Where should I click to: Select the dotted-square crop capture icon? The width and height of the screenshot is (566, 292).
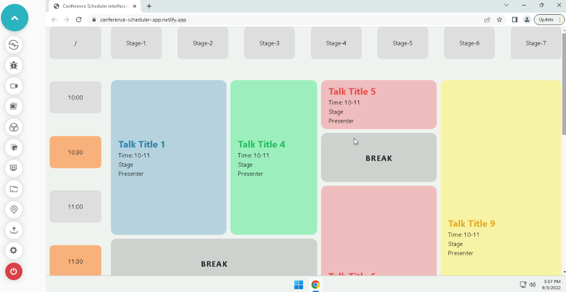(x=14, y=148)
